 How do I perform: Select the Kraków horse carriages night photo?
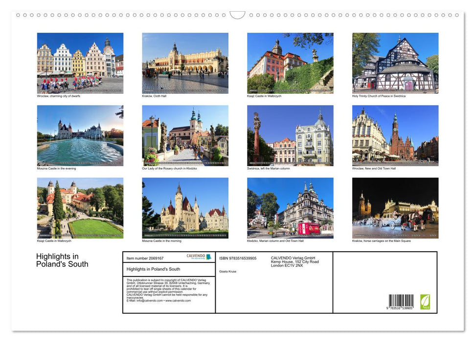pos(395,208)
